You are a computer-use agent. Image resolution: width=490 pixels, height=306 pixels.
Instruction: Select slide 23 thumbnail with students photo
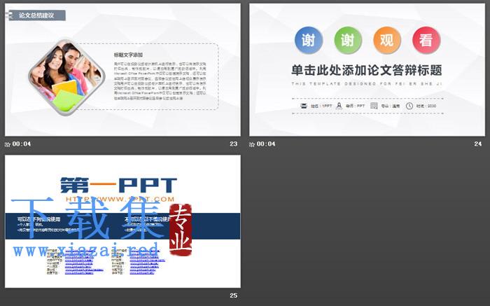[x=122, y=70]
